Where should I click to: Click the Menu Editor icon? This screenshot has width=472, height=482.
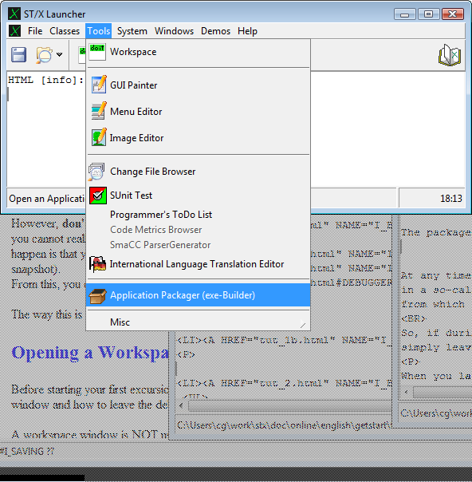coord(99,111)
